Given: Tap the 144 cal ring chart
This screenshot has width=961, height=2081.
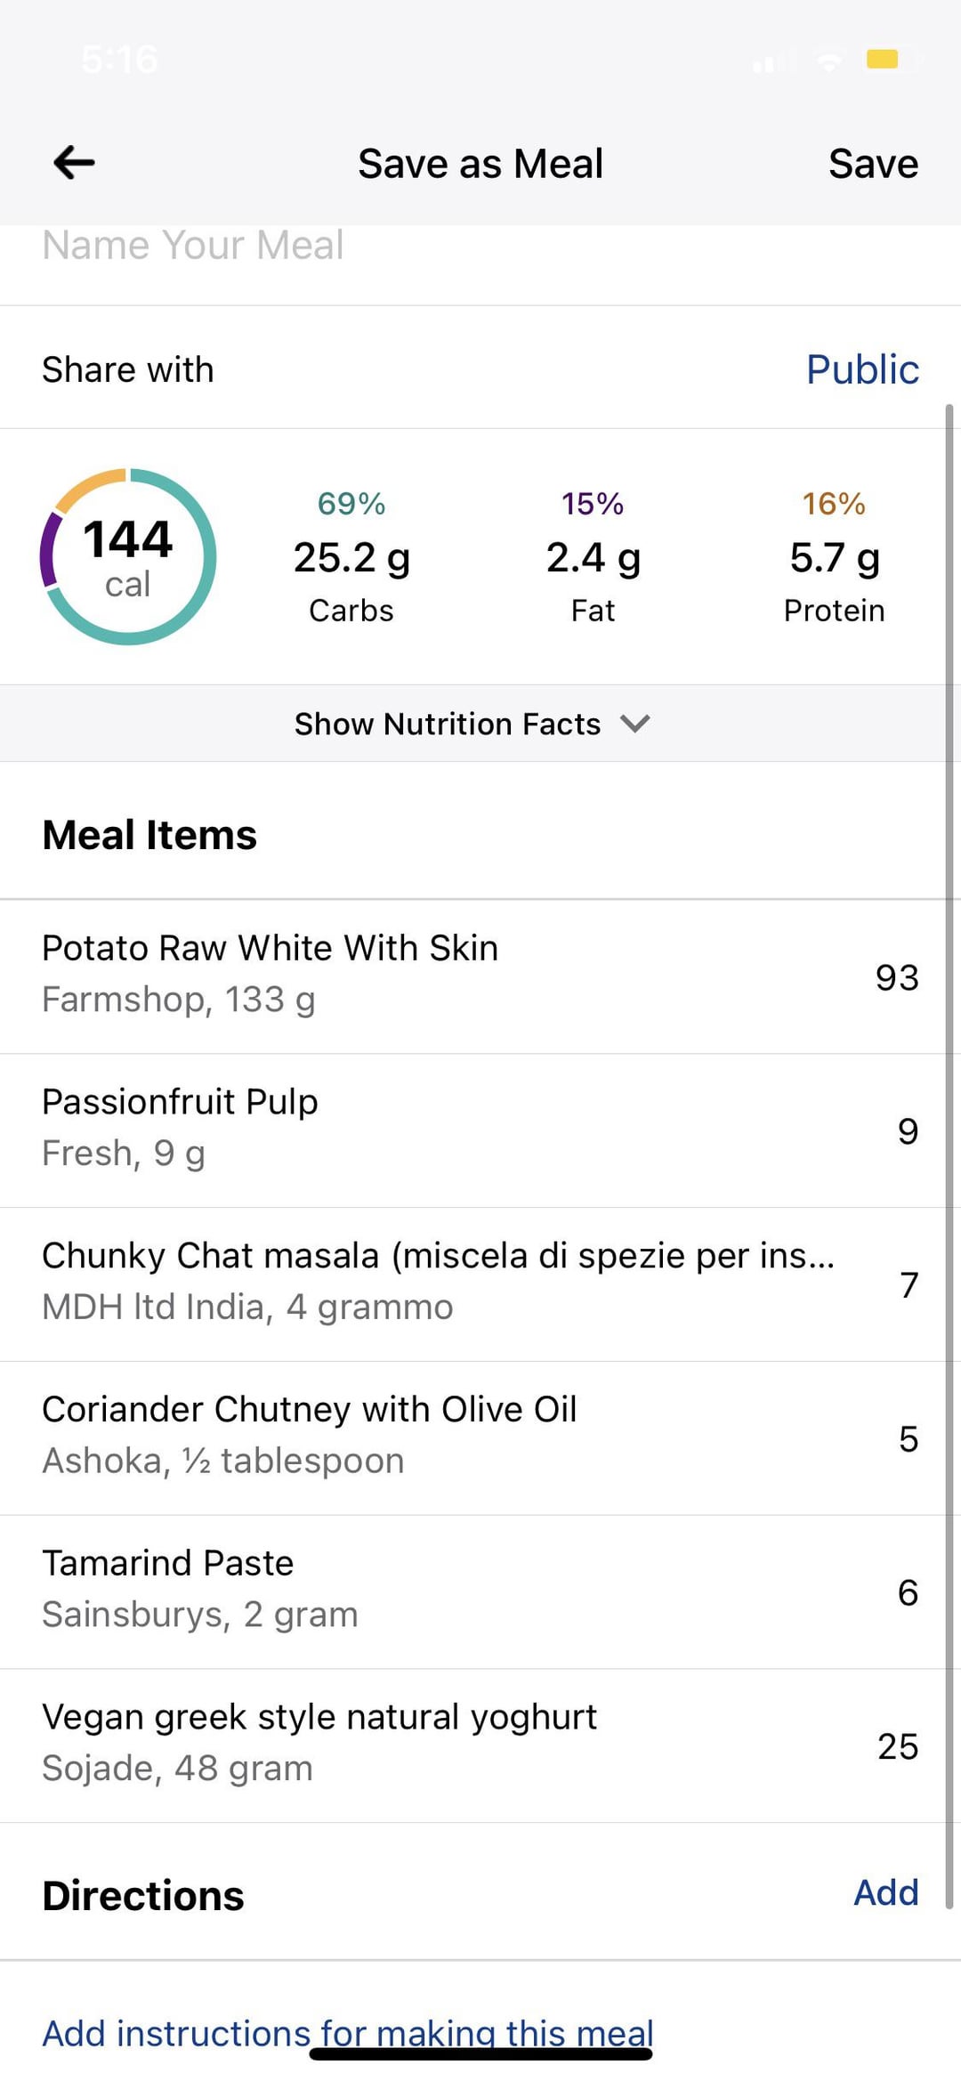Looking at the screenshot, I should 128,556.
